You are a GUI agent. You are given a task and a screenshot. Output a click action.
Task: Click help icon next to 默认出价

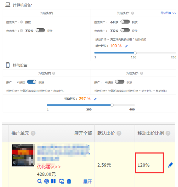(x=119, y=133)
